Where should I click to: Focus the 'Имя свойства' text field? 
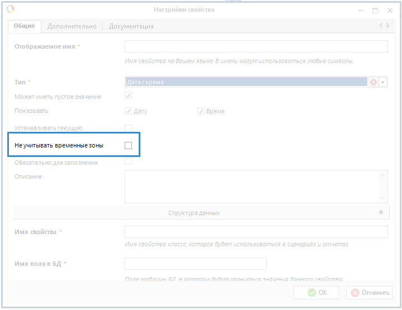click(x=256, y=232)
